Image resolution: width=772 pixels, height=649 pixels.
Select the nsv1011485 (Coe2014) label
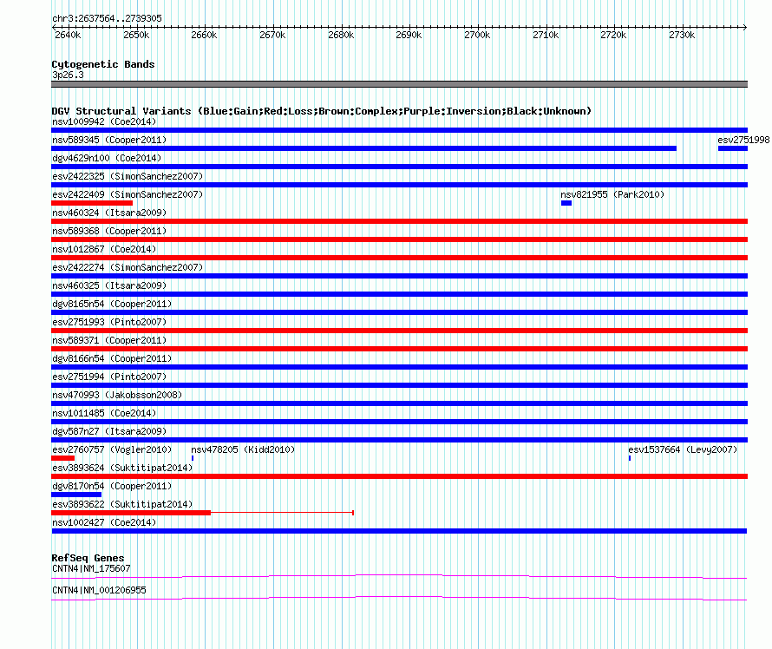(104, 413)
